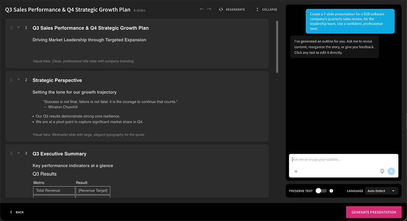
Task: Click the 'Metric' table header
Action: tap(39, 183)
